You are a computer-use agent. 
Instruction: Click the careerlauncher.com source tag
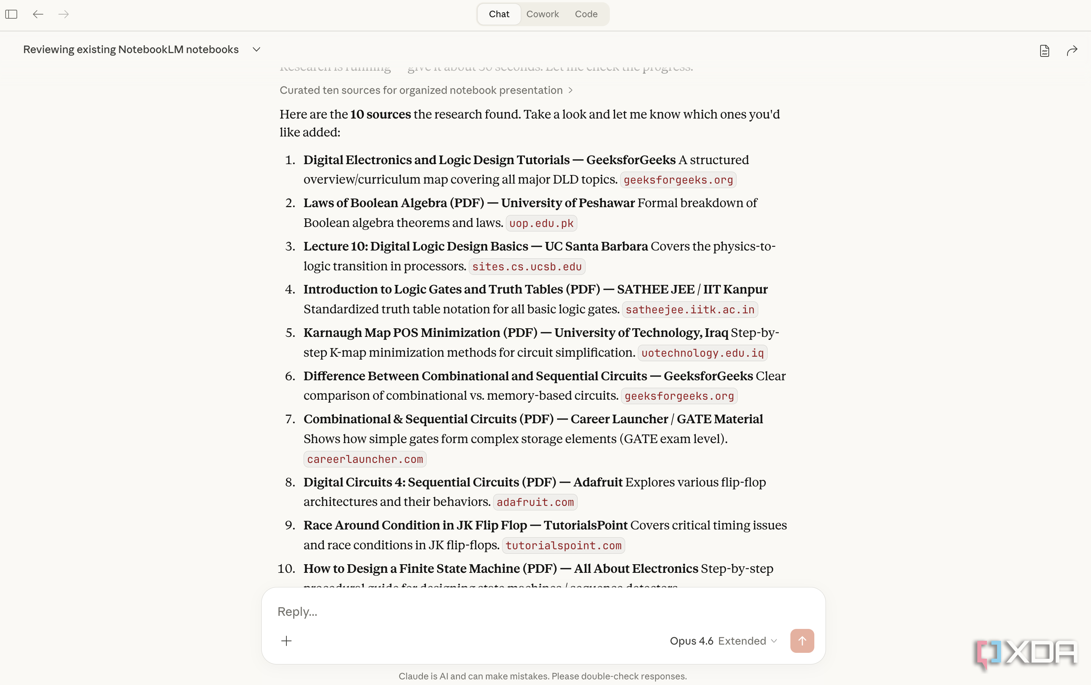(365, 459)
